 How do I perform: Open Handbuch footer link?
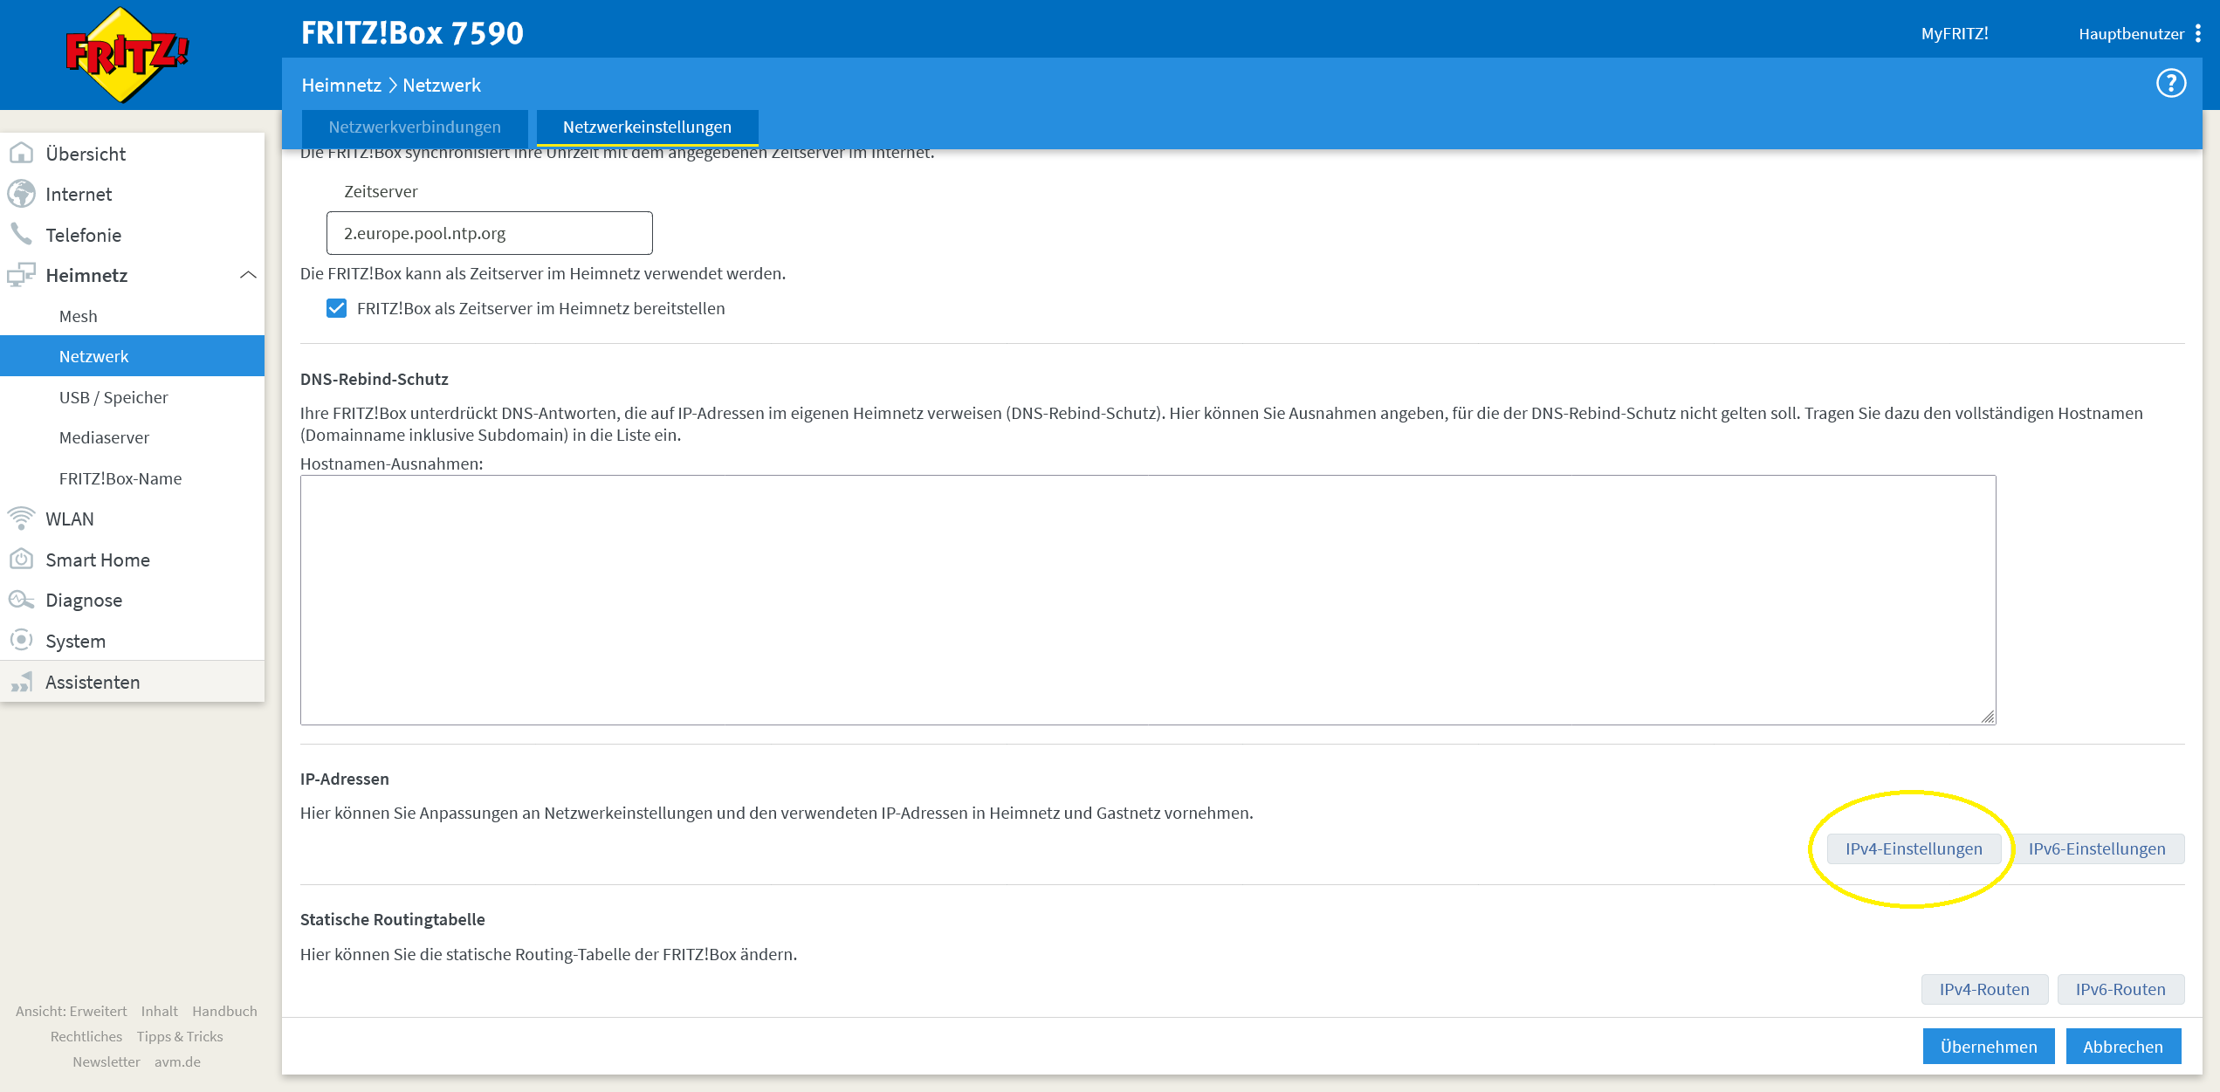(x=224, y=1011)
